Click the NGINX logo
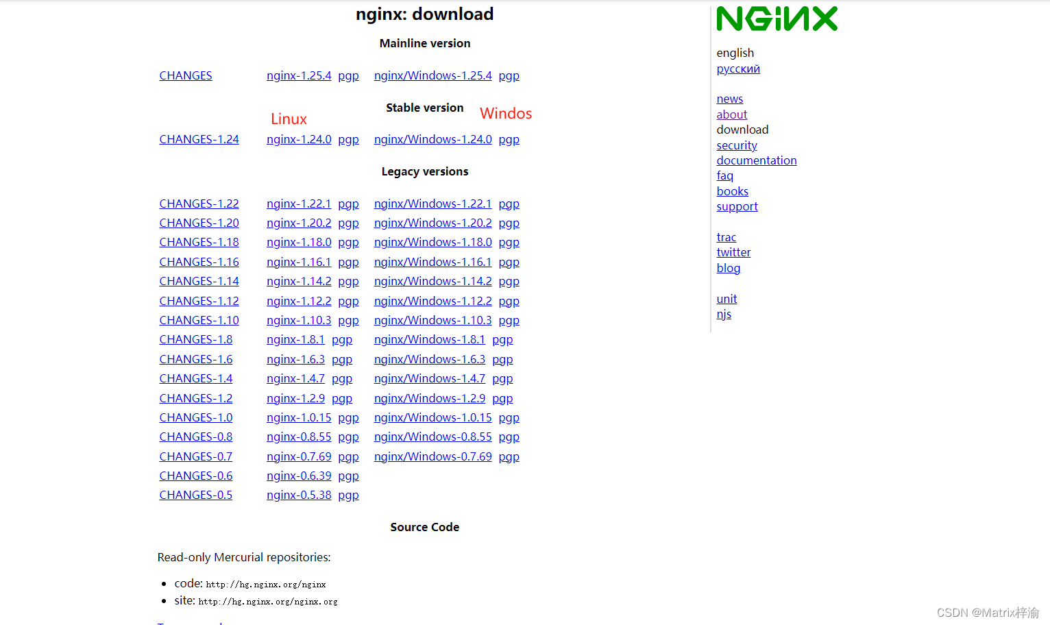The height and width of the screenshot is (625, 1050). 777,19
